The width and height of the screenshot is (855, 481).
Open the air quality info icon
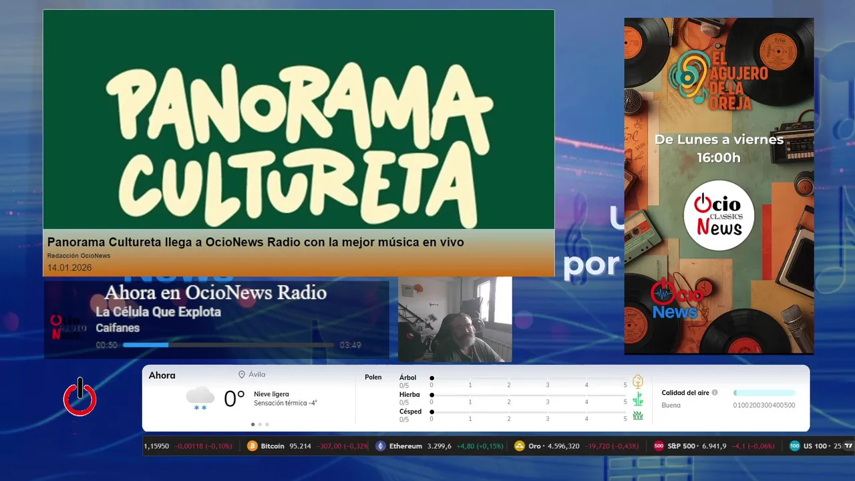click(x=715, y=393)
